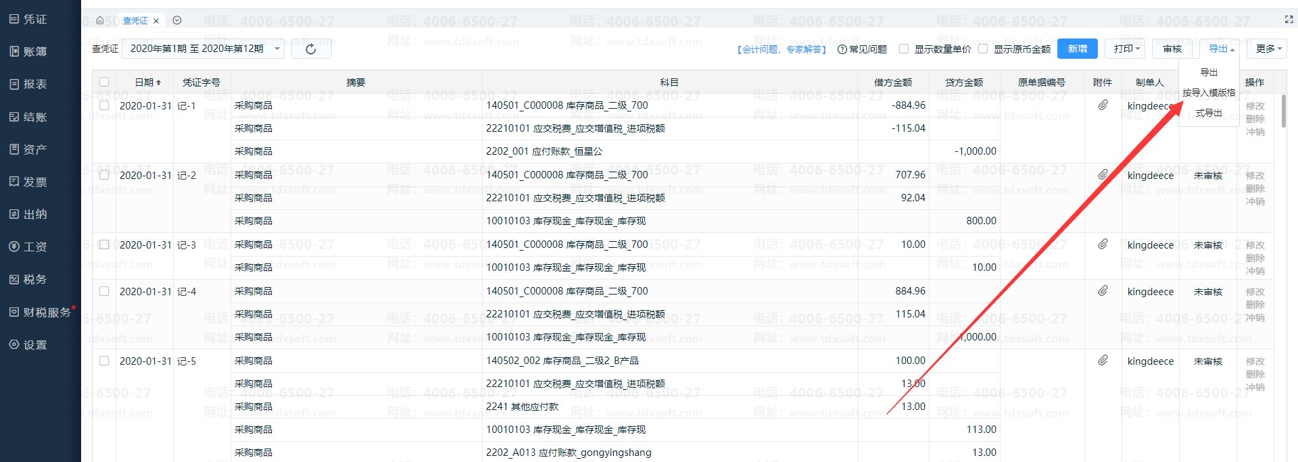
Task: Select 导出 from the export menu
Action: (1209, 72)
